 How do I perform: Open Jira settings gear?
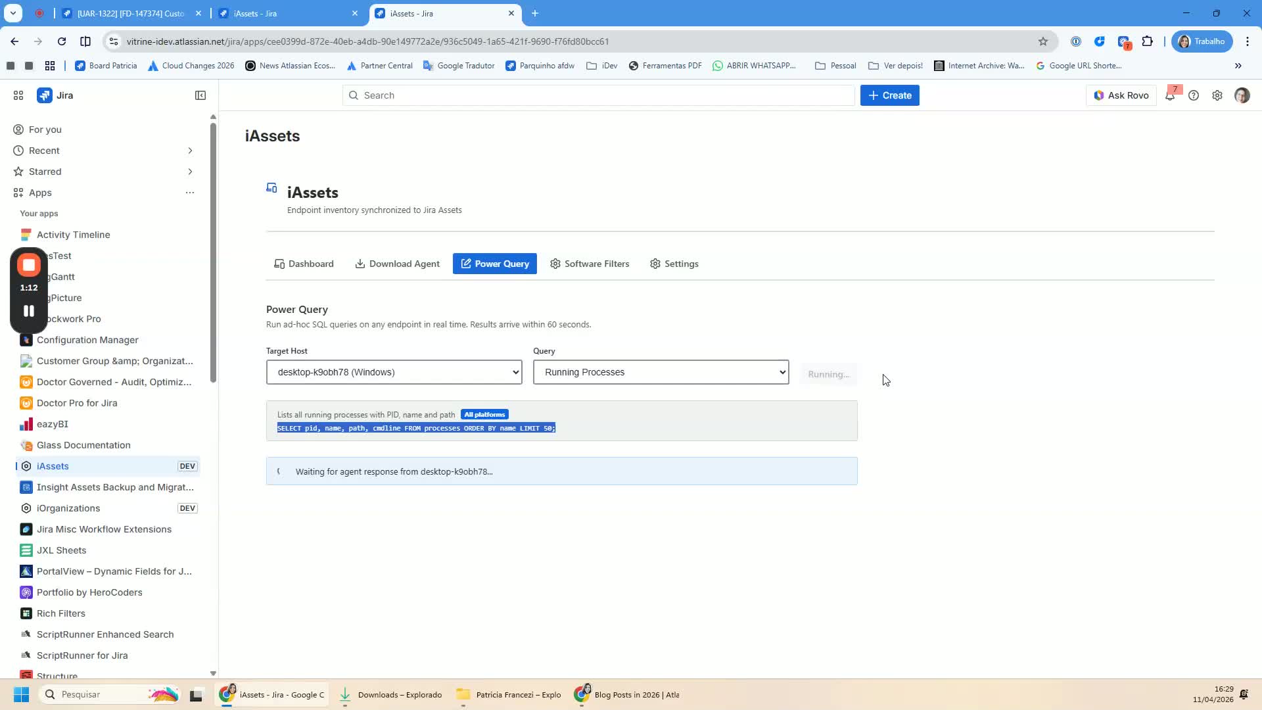[1217, 95]
